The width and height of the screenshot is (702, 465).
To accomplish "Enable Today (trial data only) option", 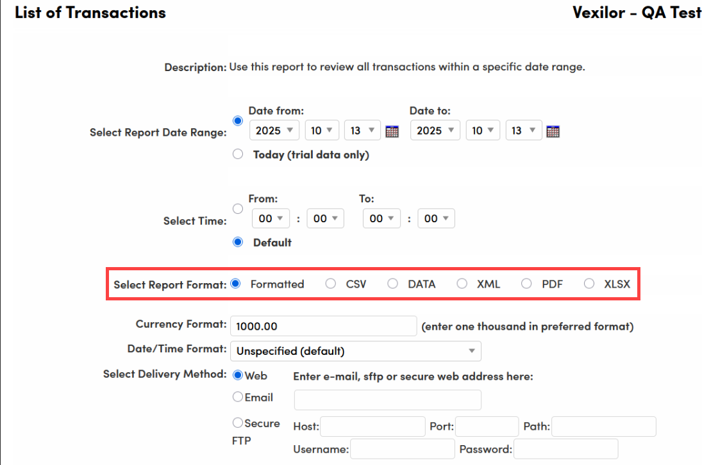I will [238, 154].
